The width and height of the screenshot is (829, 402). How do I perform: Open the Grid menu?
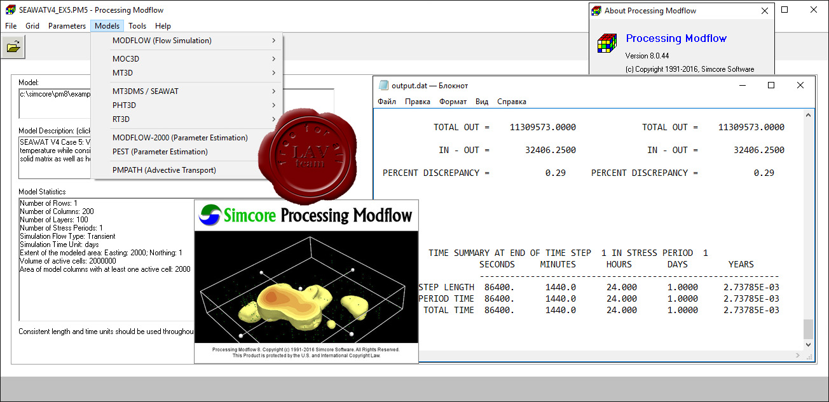click(32, 26)
